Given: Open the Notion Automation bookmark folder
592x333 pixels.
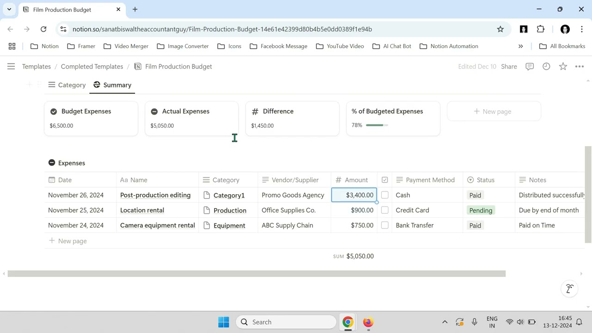Looking at the screenshot, I should click(x=449, y=46).
